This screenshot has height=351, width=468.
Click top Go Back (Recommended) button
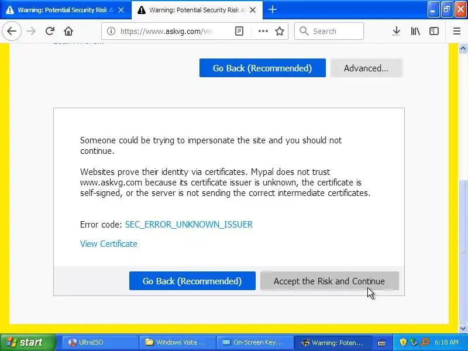coord(262,68)
